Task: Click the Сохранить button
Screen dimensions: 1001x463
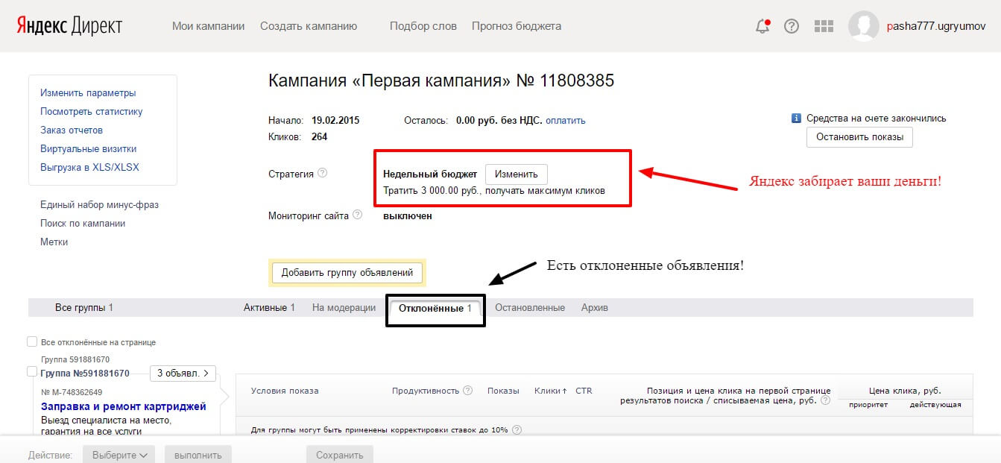Action: 340,455
